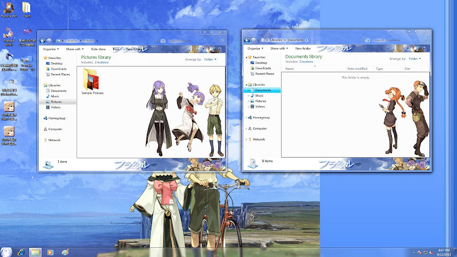Expand Network in Documents window sidebar
457x257 pixels.
pos(246,139)
